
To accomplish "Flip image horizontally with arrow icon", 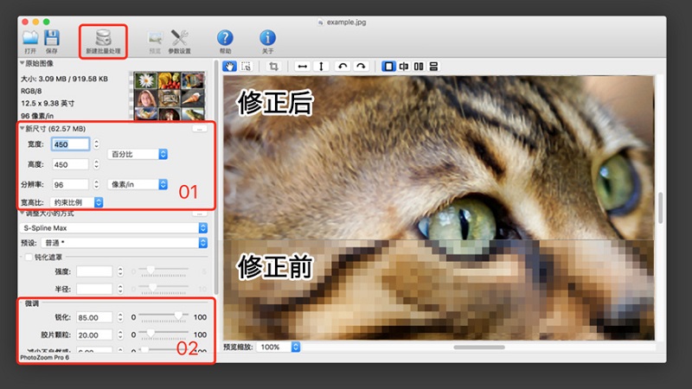I will tap(302, 67).
